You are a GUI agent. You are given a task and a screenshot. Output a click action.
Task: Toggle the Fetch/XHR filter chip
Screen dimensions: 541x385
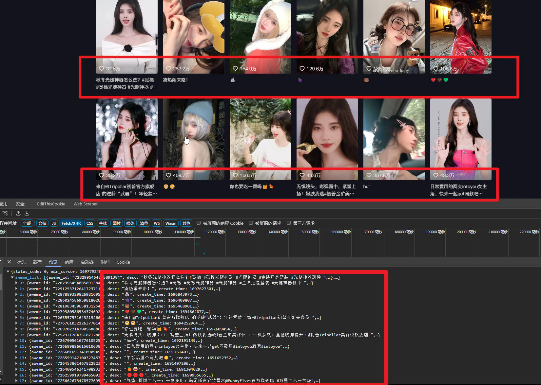(71, 223)
